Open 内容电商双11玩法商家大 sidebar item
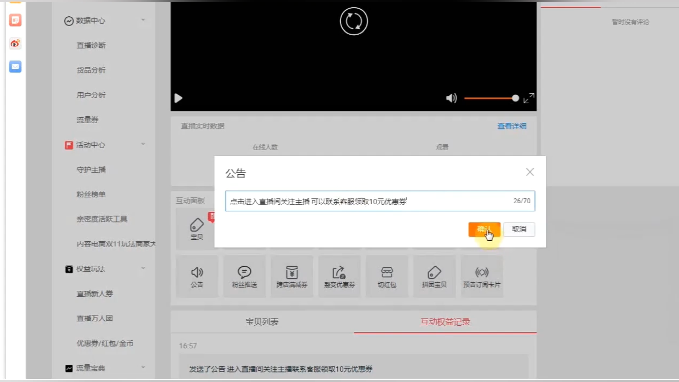This screenshot has height=382, width=679. [x=116, y=244]
